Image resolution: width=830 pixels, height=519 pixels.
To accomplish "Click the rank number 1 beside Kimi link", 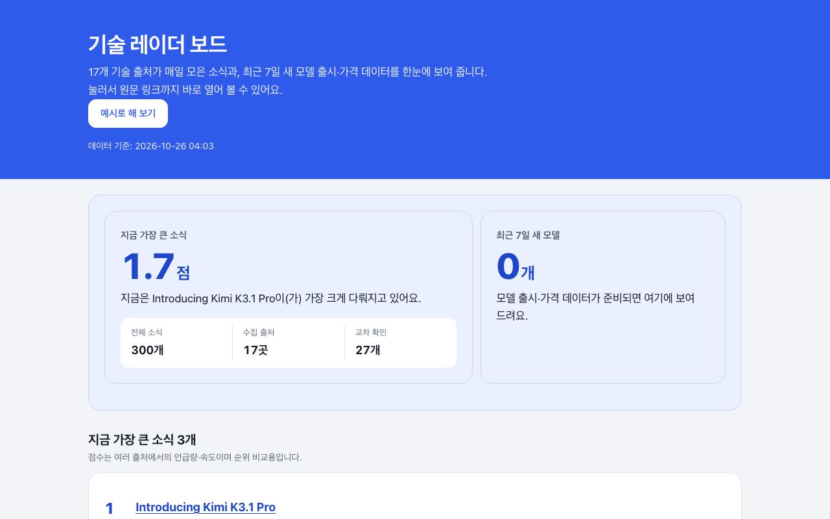I will [x=110, y=509].
